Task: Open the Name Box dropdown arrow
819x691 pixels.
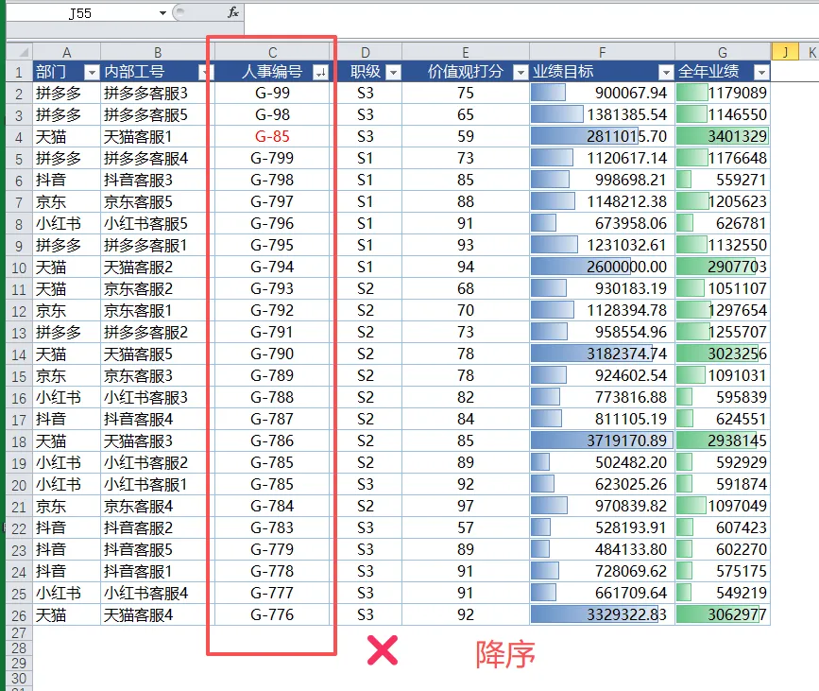Action: tap(163, 13)
